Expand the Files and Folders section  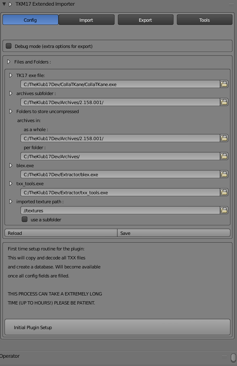(9, 61)
